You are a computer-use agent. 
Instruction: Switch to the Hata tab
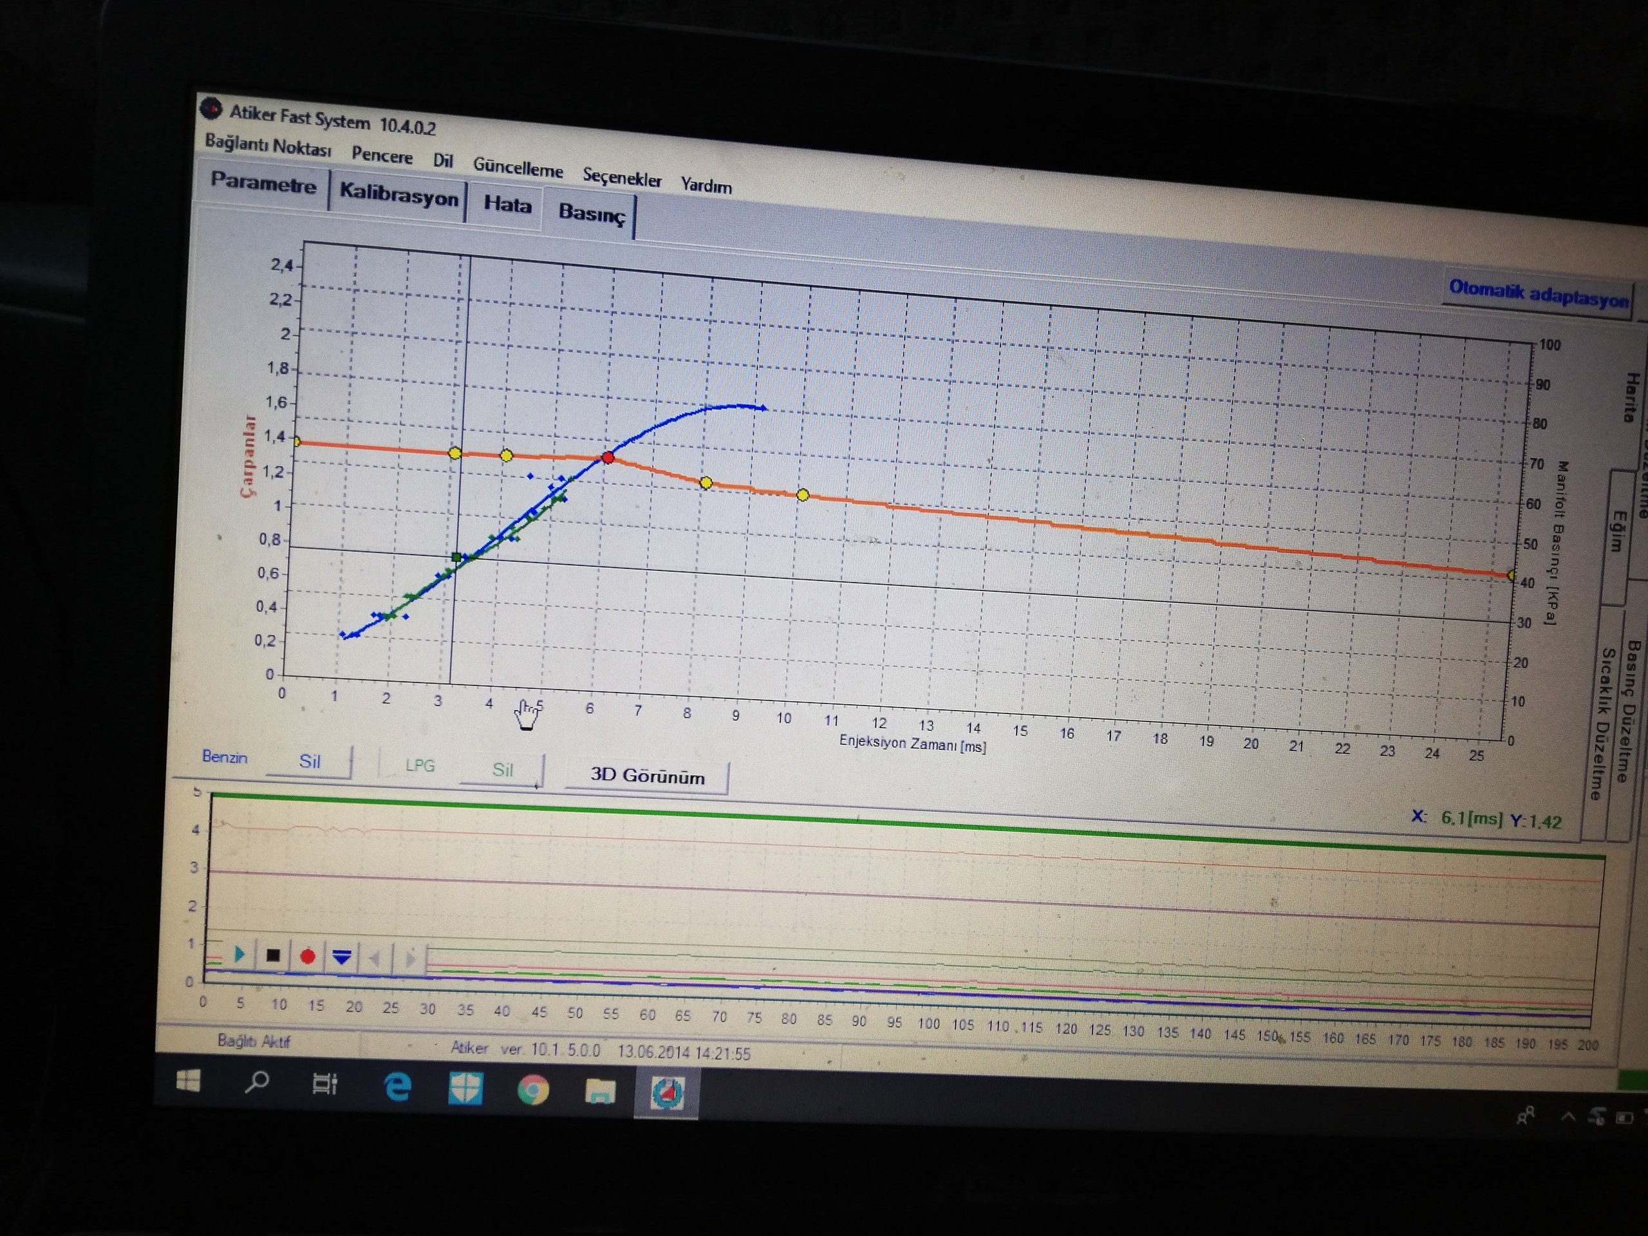(x=507, y=204)
